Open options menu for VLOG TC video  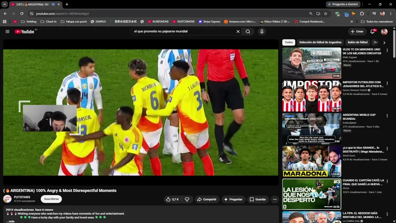[x=387, y=51]
